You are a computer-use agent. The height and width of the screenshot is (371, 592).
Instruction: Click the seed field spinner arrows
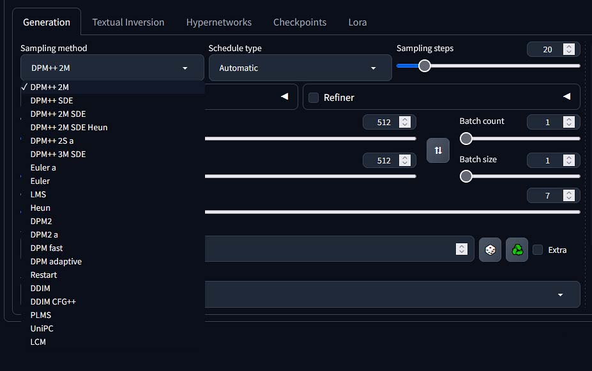click(461, 249)
